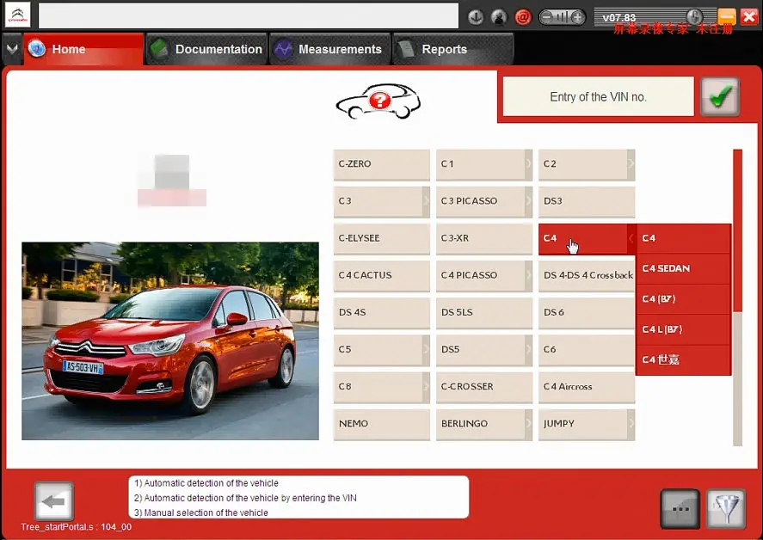
Task: Expand the C 1 submenu arrow
Action: (x=528, y=164)
